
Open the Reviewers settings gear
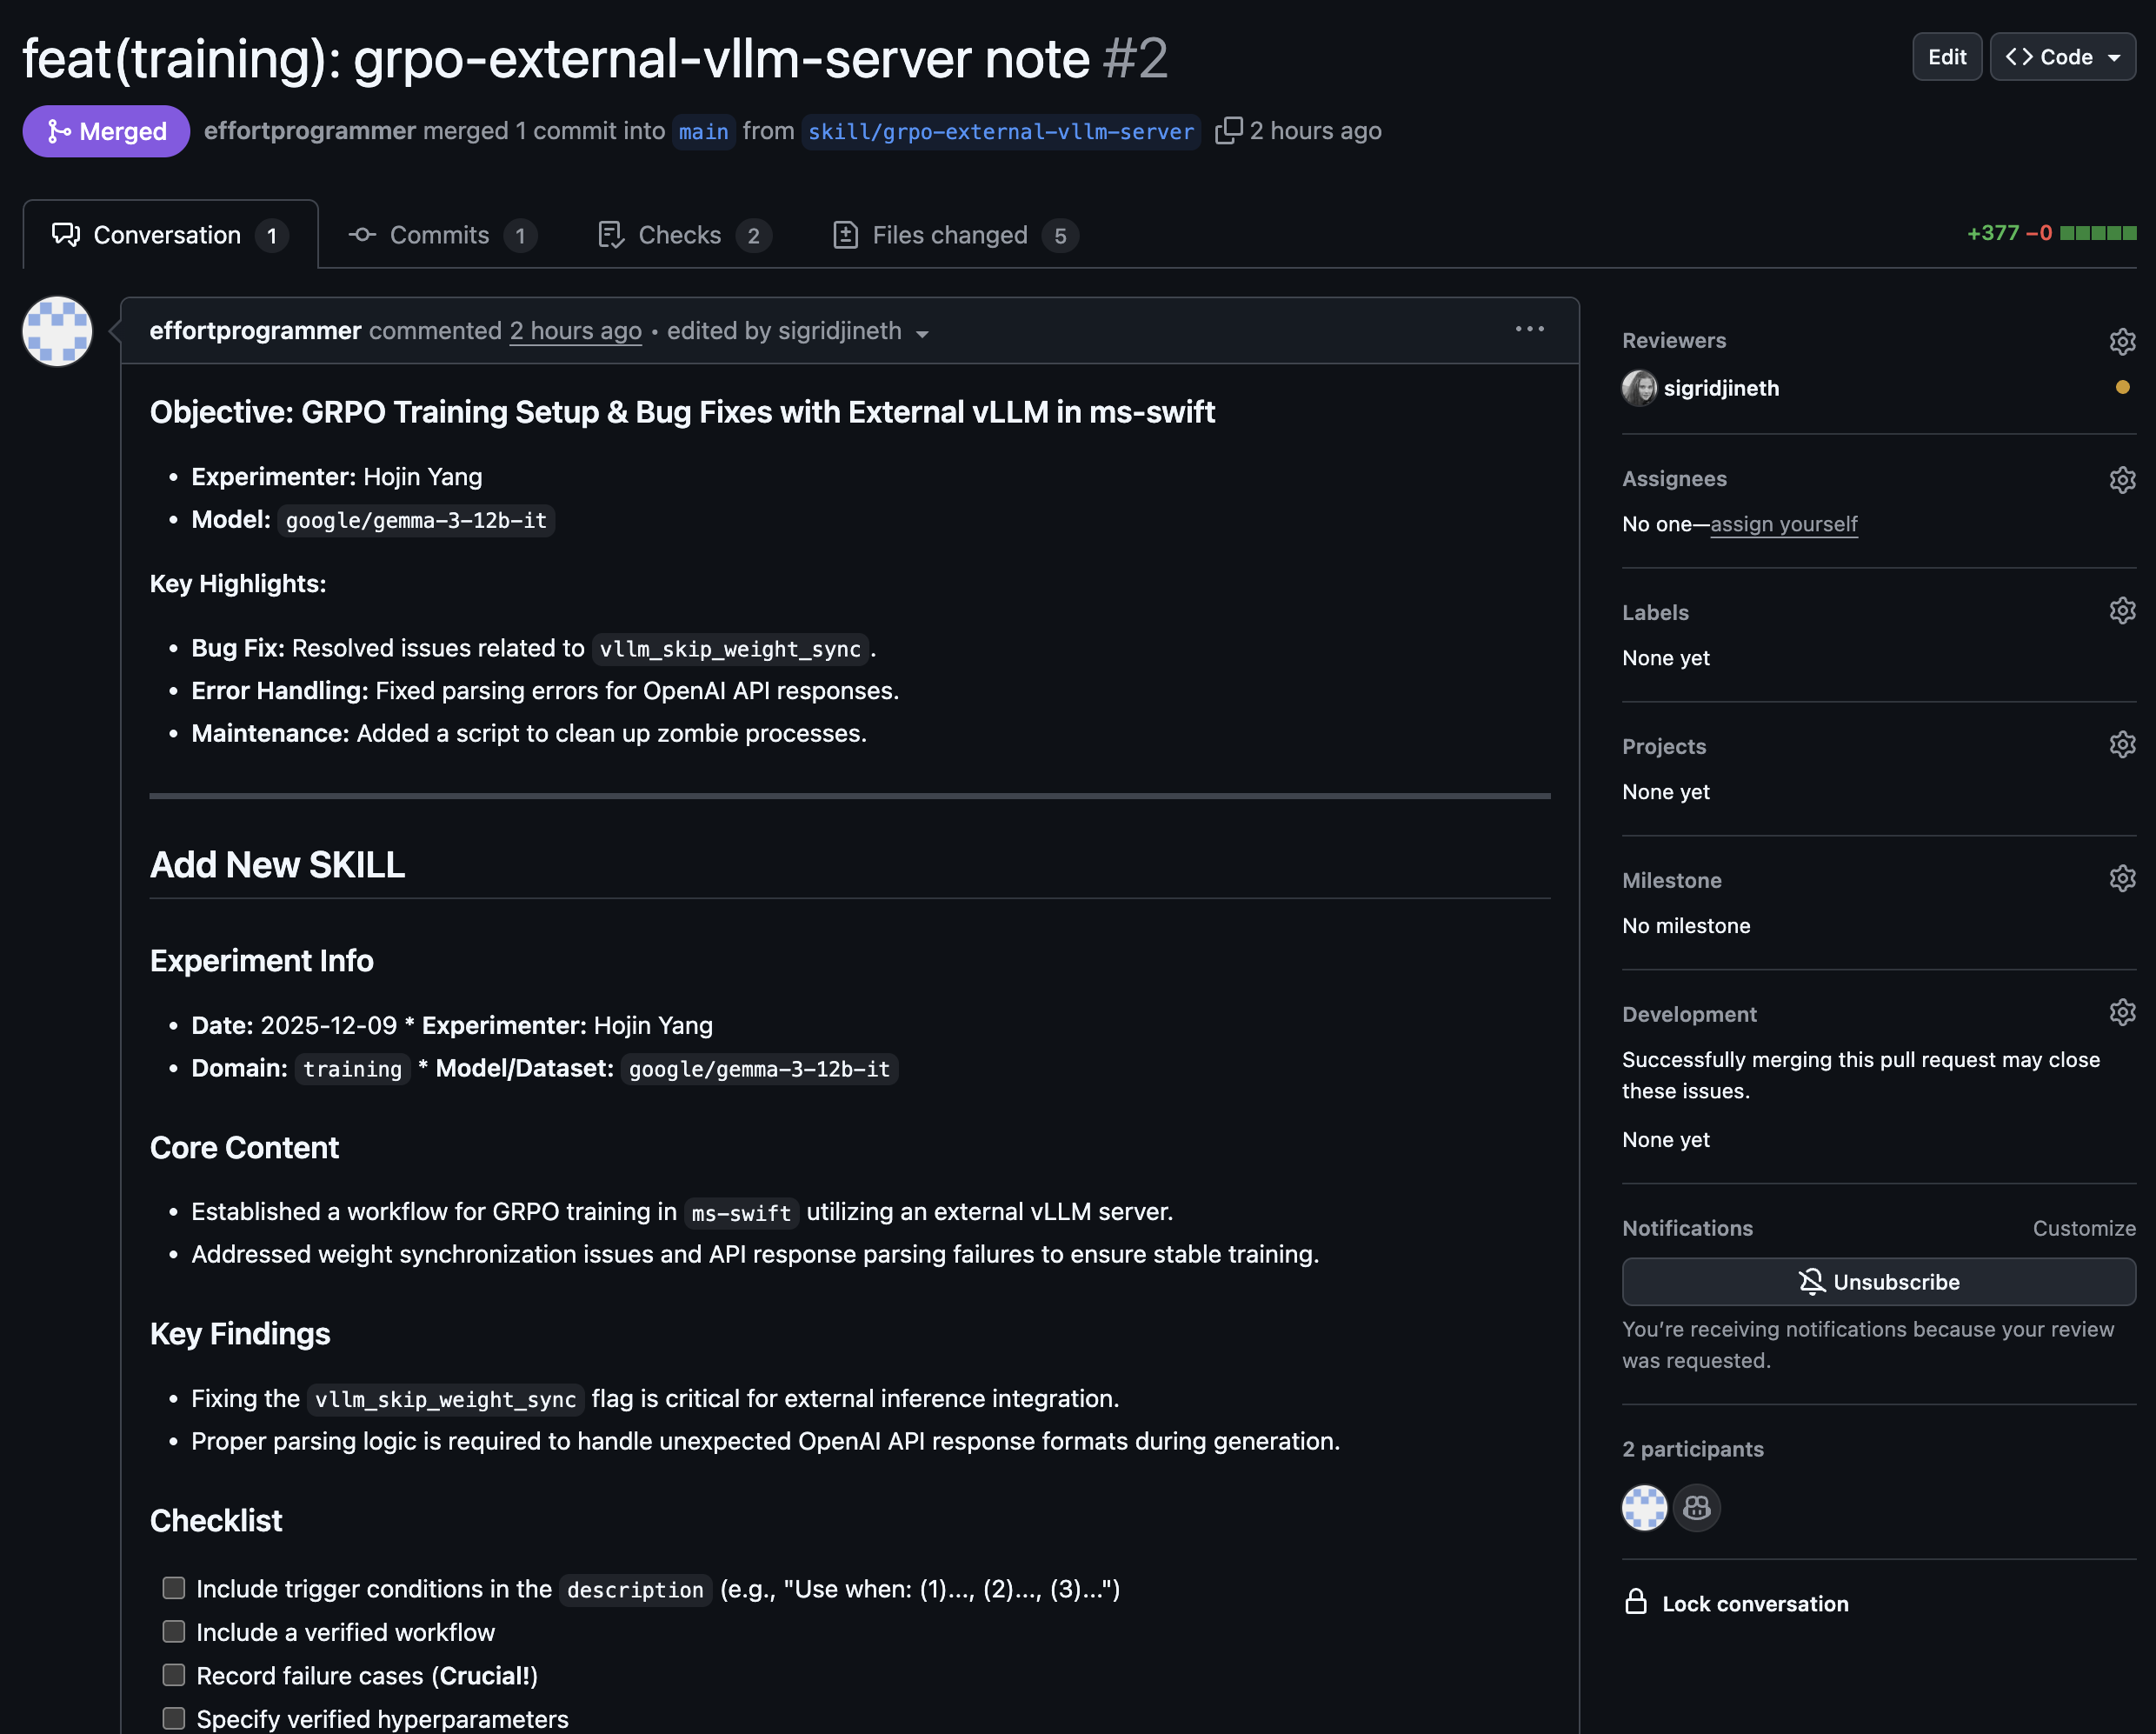coord(2122,341)
